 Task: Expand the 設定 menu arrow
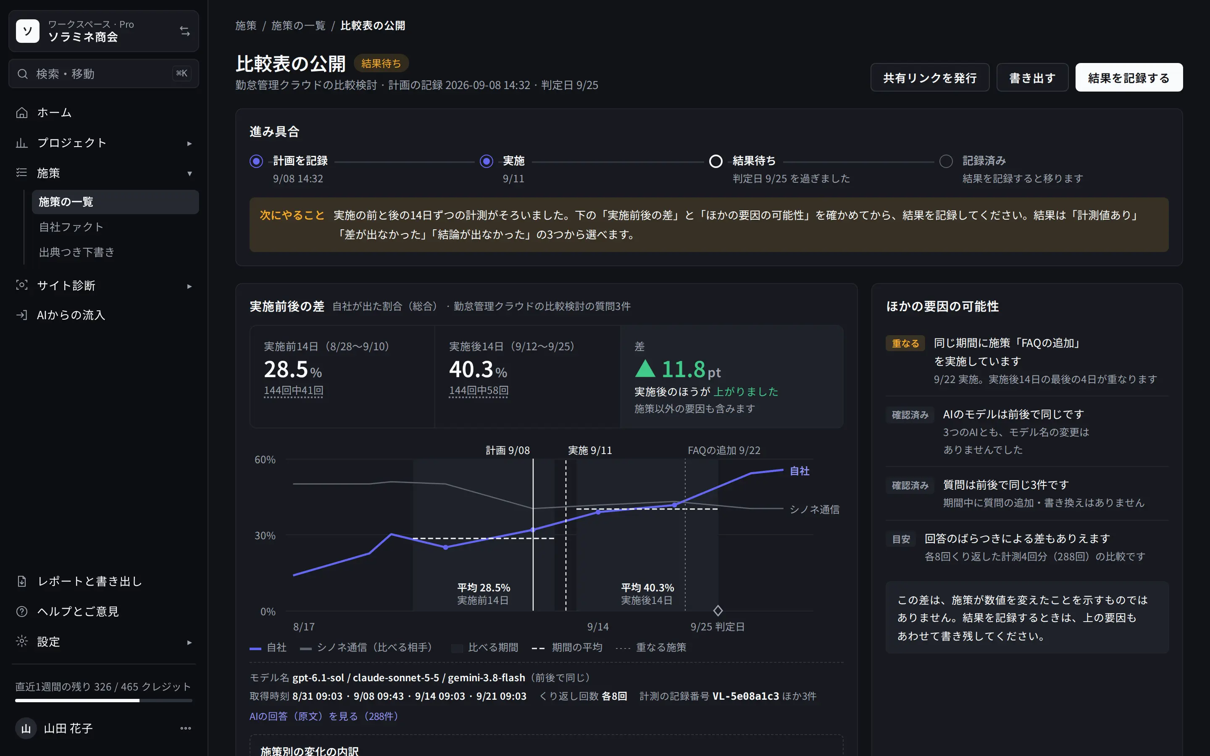tap(189, 643)
